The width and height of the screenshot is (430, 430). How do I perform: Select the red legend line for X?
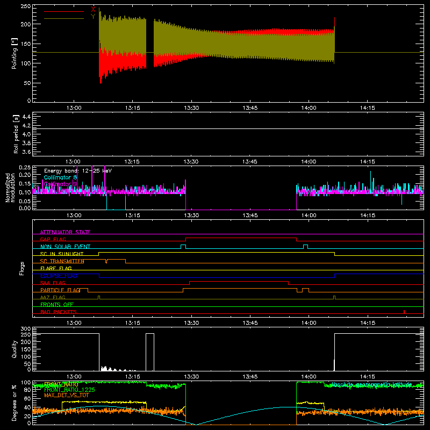point(64,11)
